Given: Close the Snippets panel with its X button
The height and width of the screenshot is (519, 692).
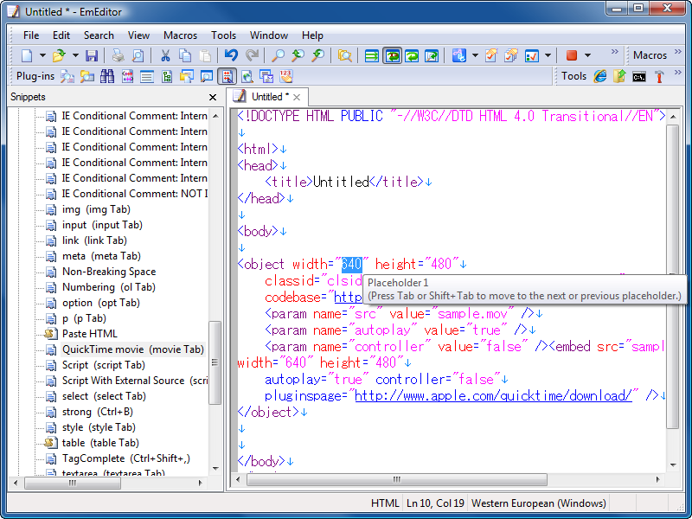Looking at the screenshot, I should click(x=212, y=97).
